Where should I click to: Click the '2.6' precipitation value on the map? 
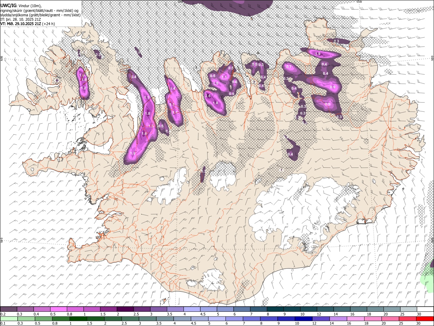coord(208,96)
